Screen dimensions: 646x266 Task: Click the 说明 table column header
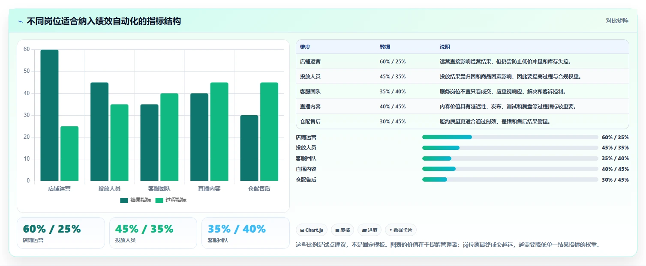point(445,47)
